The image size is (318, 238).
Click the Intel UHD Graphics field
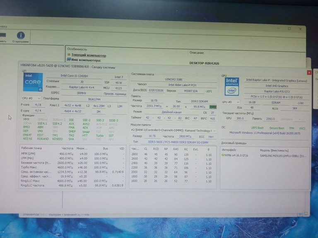pyautogui.click(x=277, y=86)
